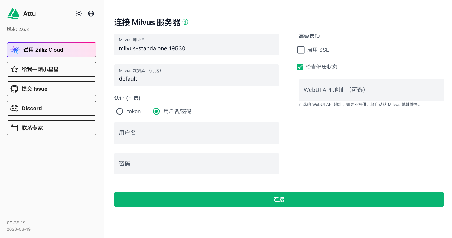Screen dimensions: 452x238
Task: Click the Discord logo icon
Action: pos(14,108)
